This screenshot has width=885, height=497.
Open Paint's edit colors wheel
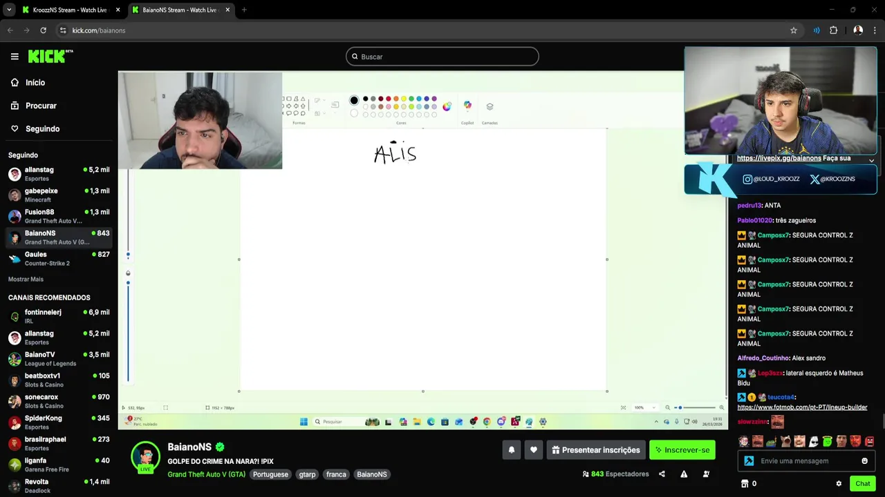(447, 106)
